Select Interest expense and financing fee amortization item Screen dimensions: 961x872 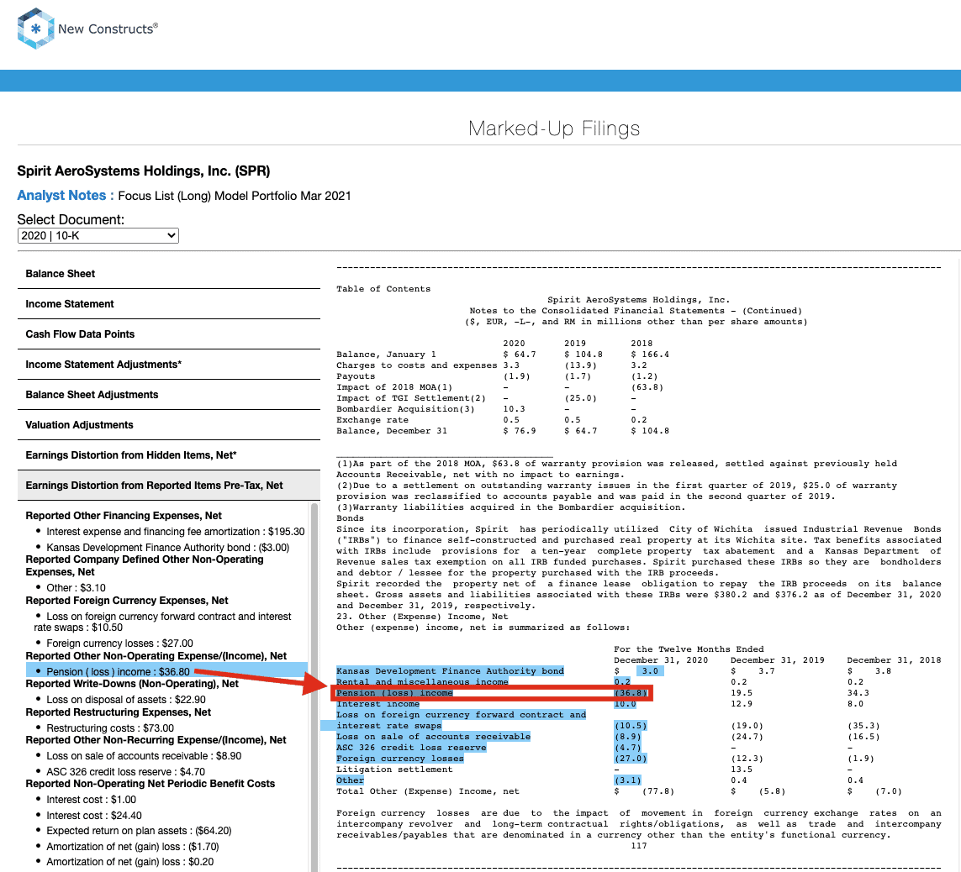click(x=175, y=532)
